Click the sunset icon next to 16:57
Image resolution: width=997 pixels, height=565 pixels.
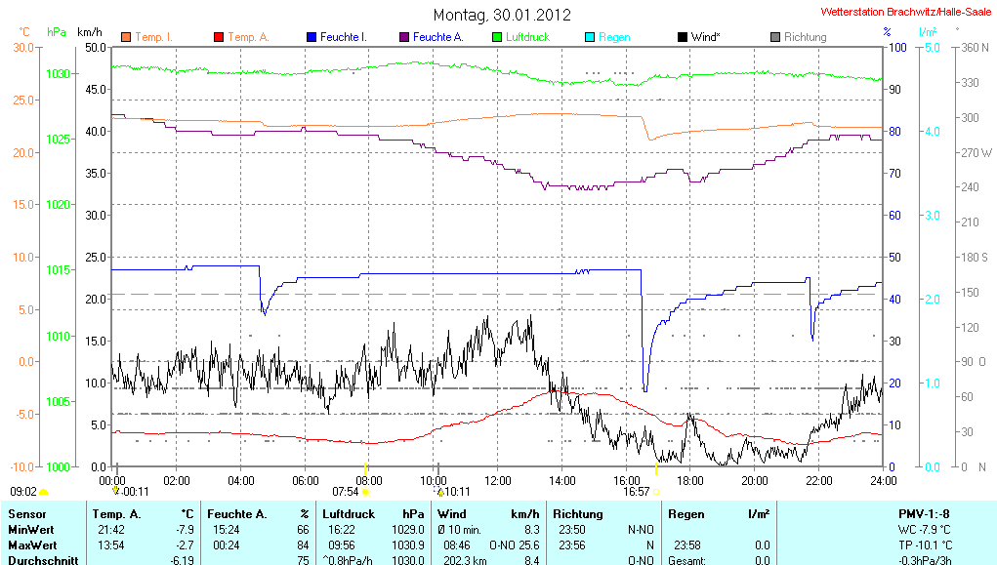click(x=656, y=492)
